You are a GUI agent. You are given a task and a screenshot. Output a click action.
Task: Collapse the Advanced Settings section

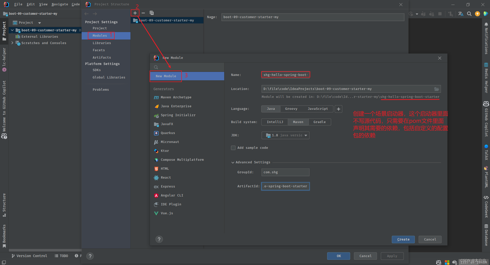[x=233, y=162]
